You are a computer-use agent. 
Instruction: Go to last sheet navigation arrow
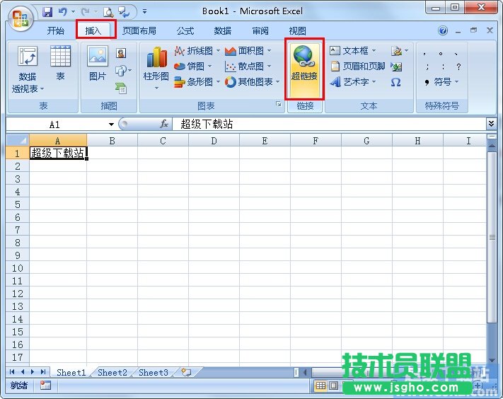(x=43, y=372)
